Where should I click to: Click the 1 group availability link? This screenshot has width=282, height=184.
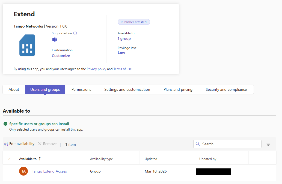click(124, 38)
